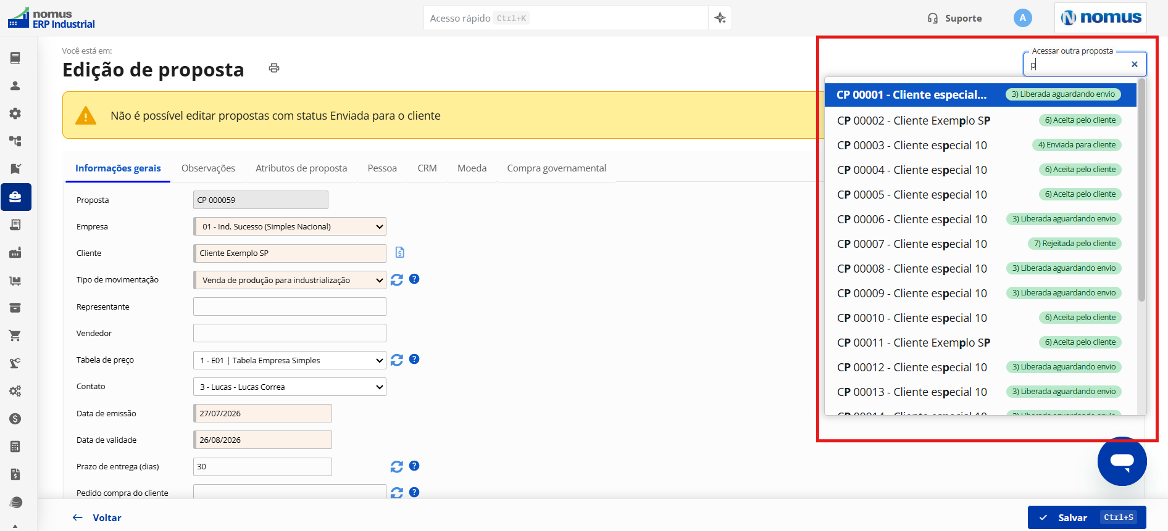
Task: Open the globe sidebar icon
Action: 15,502
